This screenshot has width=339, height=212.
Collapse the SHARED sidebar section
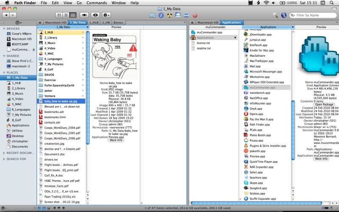[x=4, y=56]
